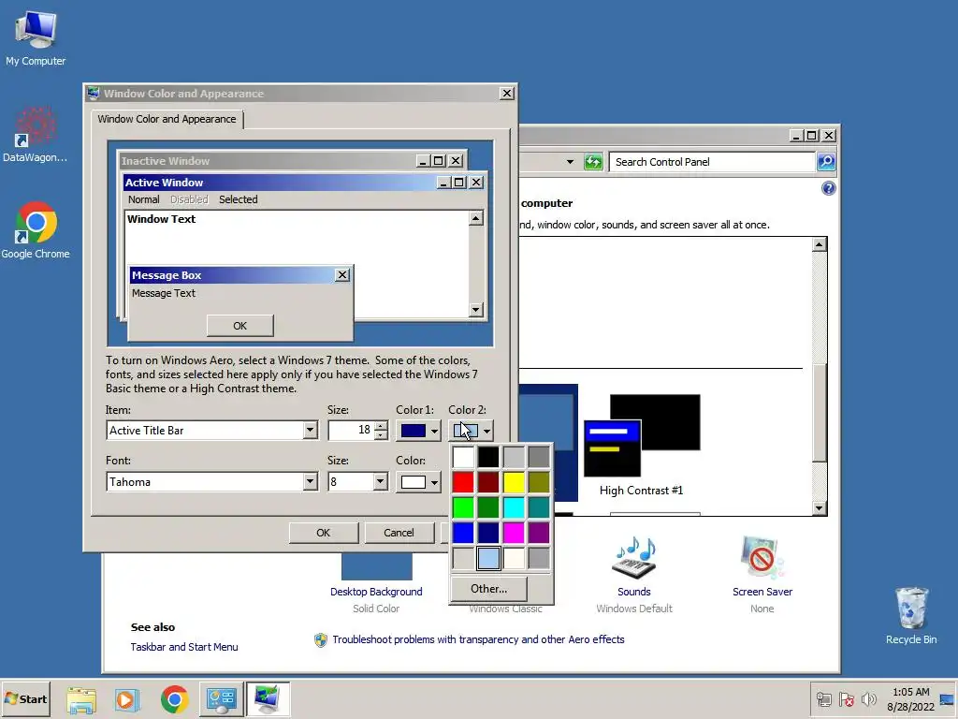Pick bright green color swatch

click(x=463, y=507)
